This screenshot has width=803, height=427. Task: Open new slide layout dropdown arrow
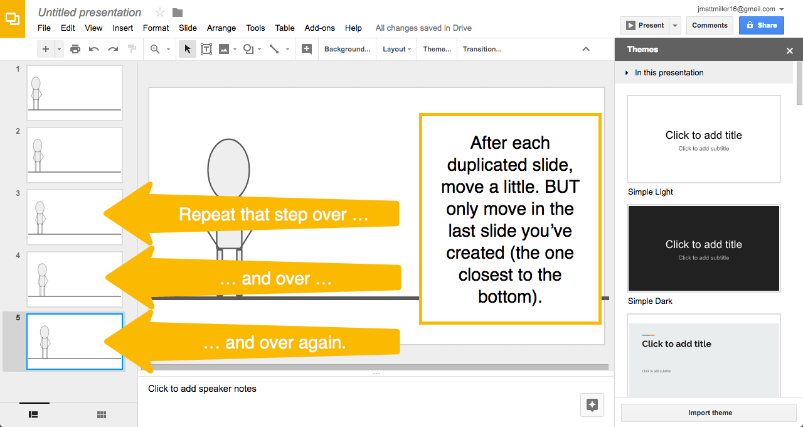[x=60, y=49]
